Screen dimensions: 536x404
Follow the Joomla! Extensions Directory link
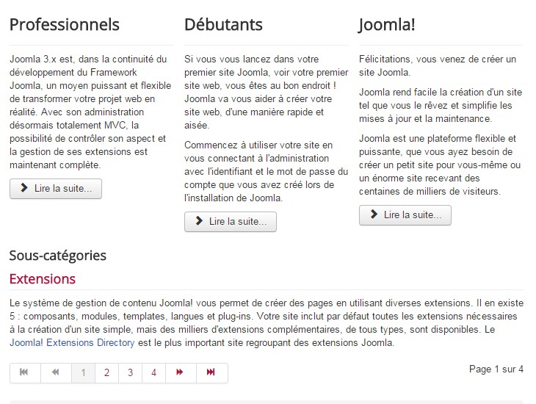click(72, 342)
